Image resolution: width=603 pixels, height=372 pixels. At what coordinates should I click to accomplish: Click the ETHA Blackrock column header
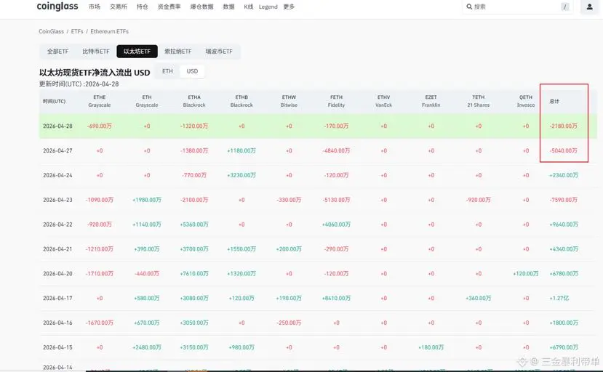click(194, 101)
